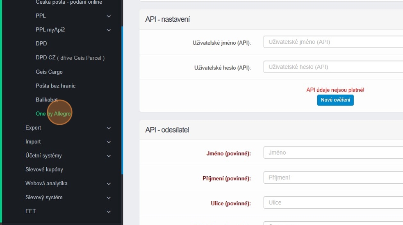Screen dimensions: 403x225
Task: Click the 'Uživatelské jméno (API):' label
Action: [x=221, y=43]
